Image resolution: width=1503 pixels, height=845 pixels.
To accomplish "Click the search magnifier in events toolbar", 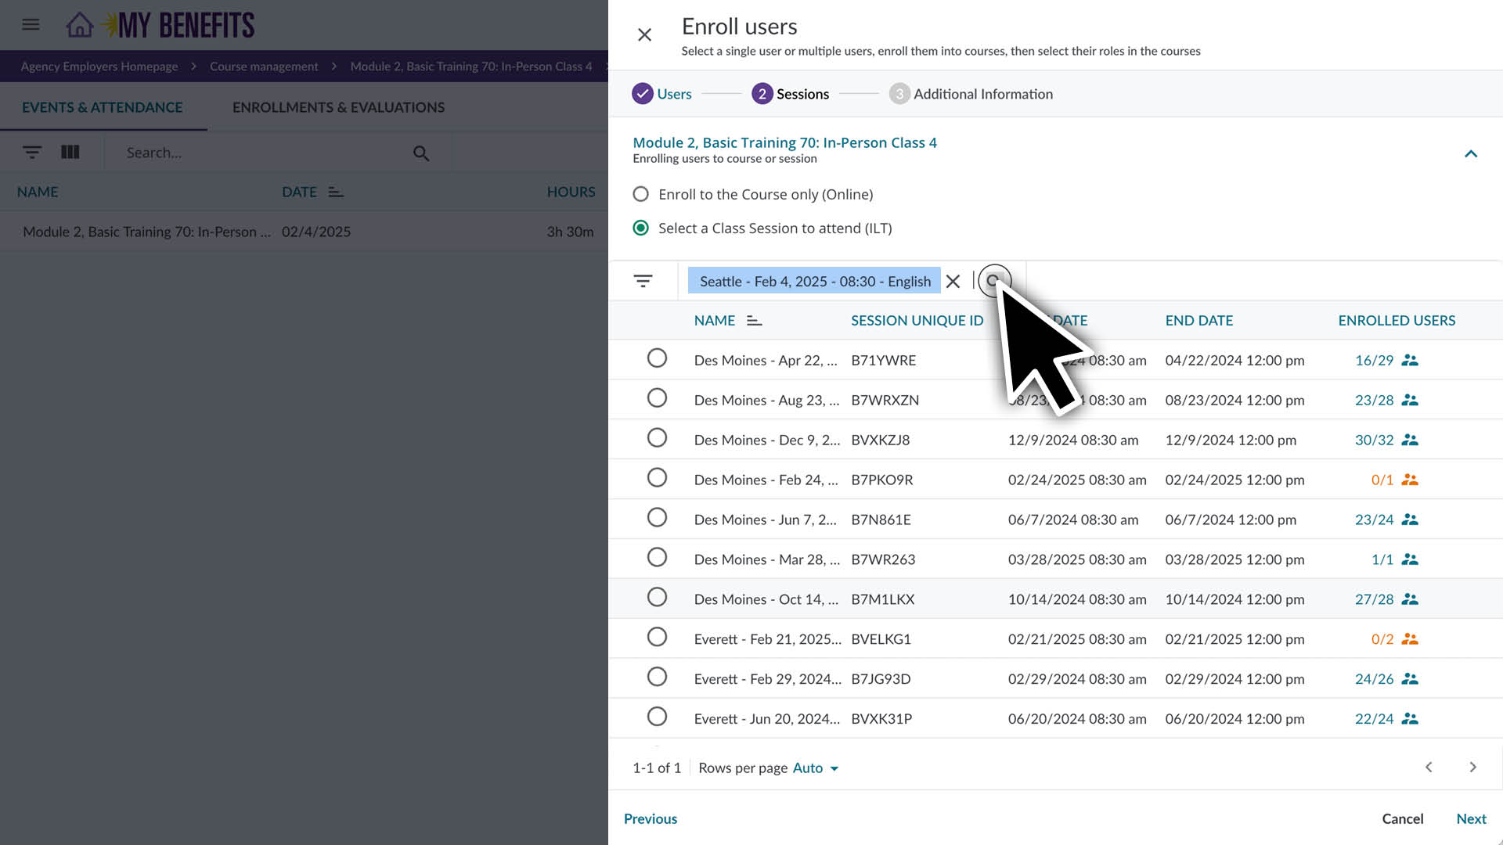I will coord(421,153).
